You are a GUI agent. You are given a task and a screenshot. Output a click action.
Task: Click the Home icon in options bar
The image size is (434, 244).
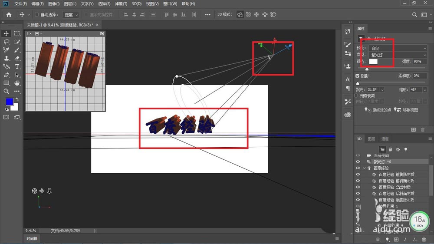tap(9, 15)
